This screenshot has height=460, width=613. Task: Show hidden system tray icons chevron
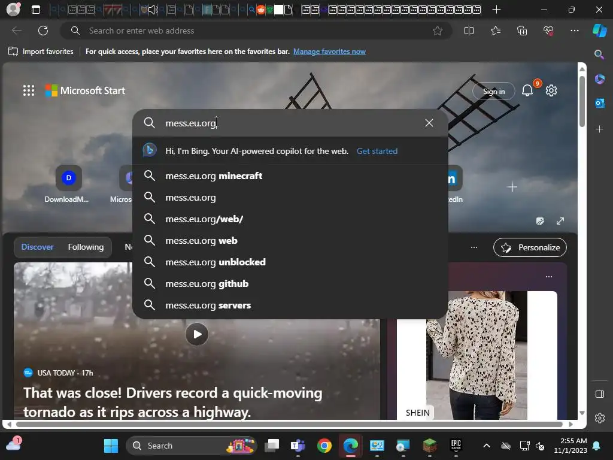pos(486,446)
